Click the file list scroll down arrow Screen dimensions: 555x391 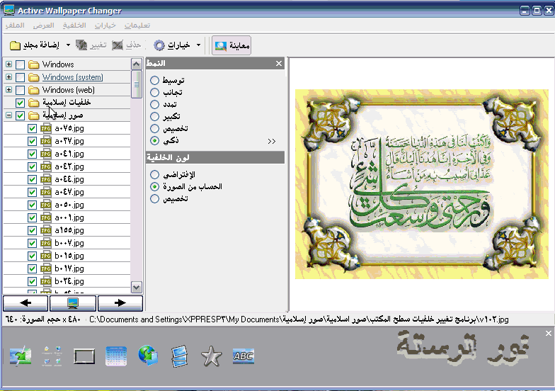pyautogui.click(x=136, y=288)
